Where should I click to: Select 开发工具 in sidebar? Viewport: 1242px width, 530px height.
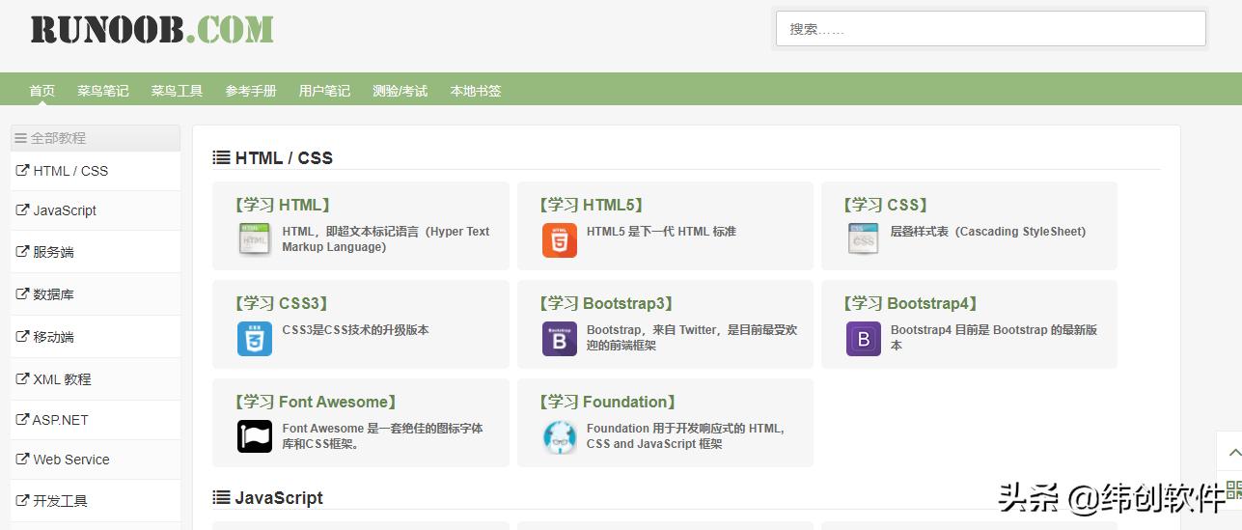[x=96, y=501]
